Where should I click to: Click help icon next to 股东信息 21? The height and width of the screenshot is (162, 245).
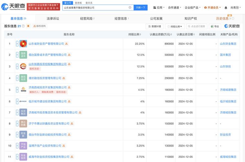click(x=23, y=26)
